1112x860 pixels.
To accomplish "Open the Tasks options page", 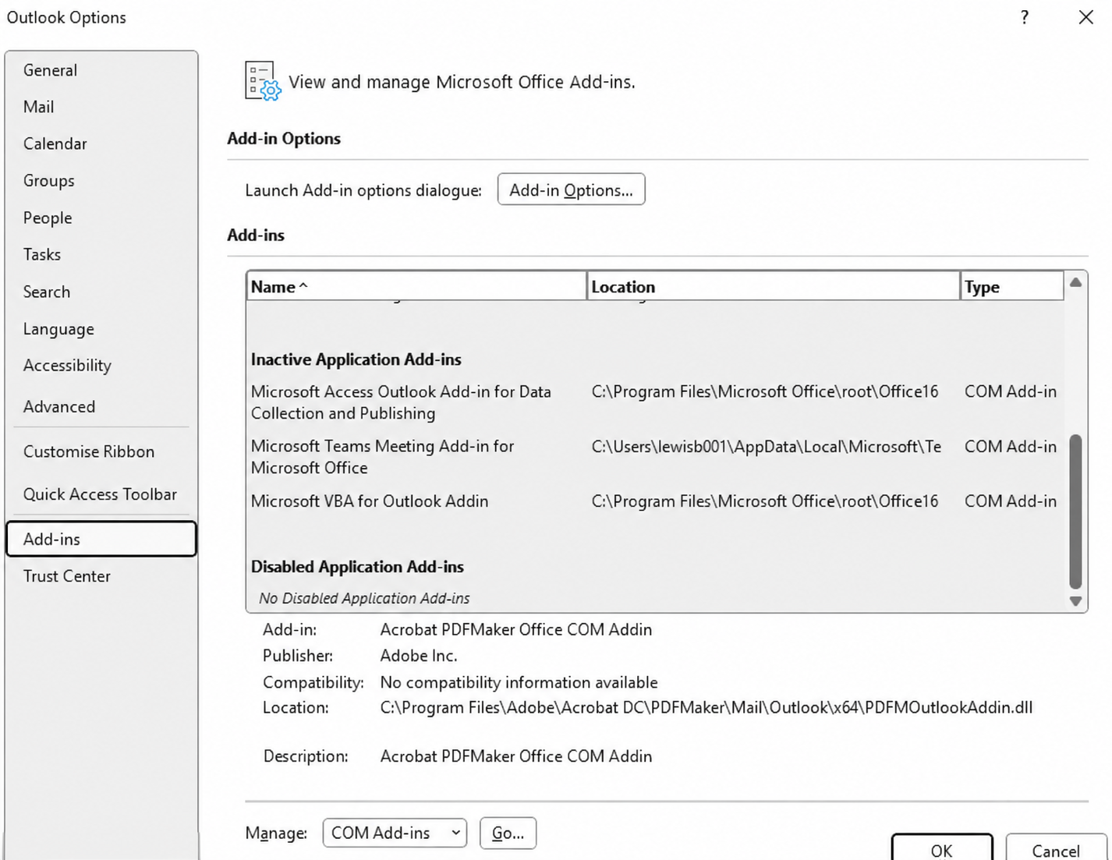I will 101,254.
